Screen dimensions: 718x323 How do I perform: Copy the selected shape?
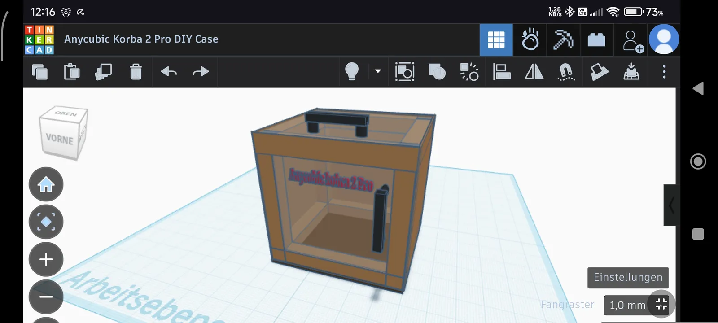pyautogui.click(x=39, y=72)
